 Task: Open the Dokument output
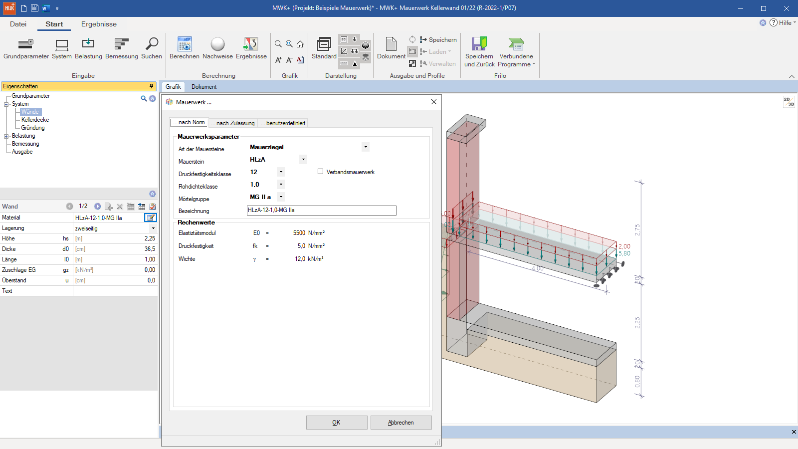tap(391, 48)
